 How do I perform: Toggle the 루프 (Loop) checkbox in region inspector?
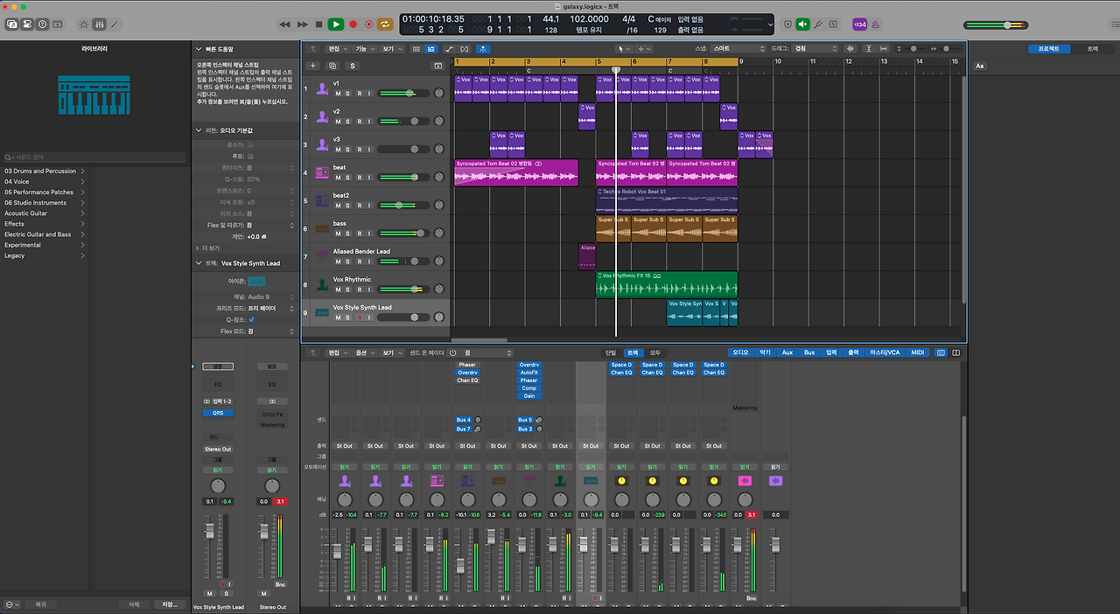[x=250, y=156]
